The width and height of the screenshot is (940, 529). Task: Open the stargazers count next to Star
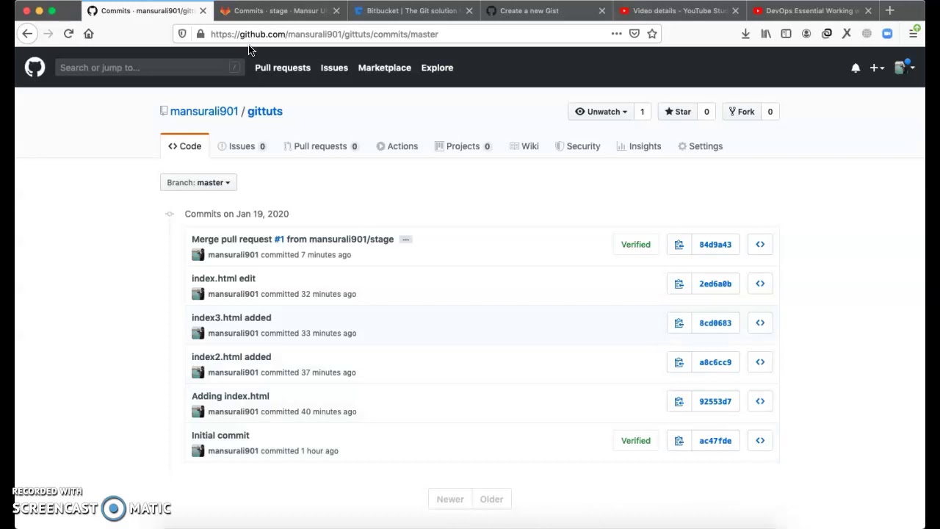coord(706,112)
